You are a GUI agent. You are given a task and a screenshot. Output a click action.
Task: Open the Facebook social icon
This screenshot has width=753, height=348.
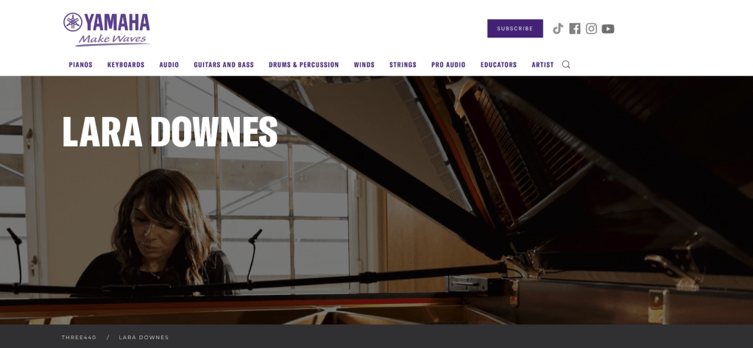(575, 29)
